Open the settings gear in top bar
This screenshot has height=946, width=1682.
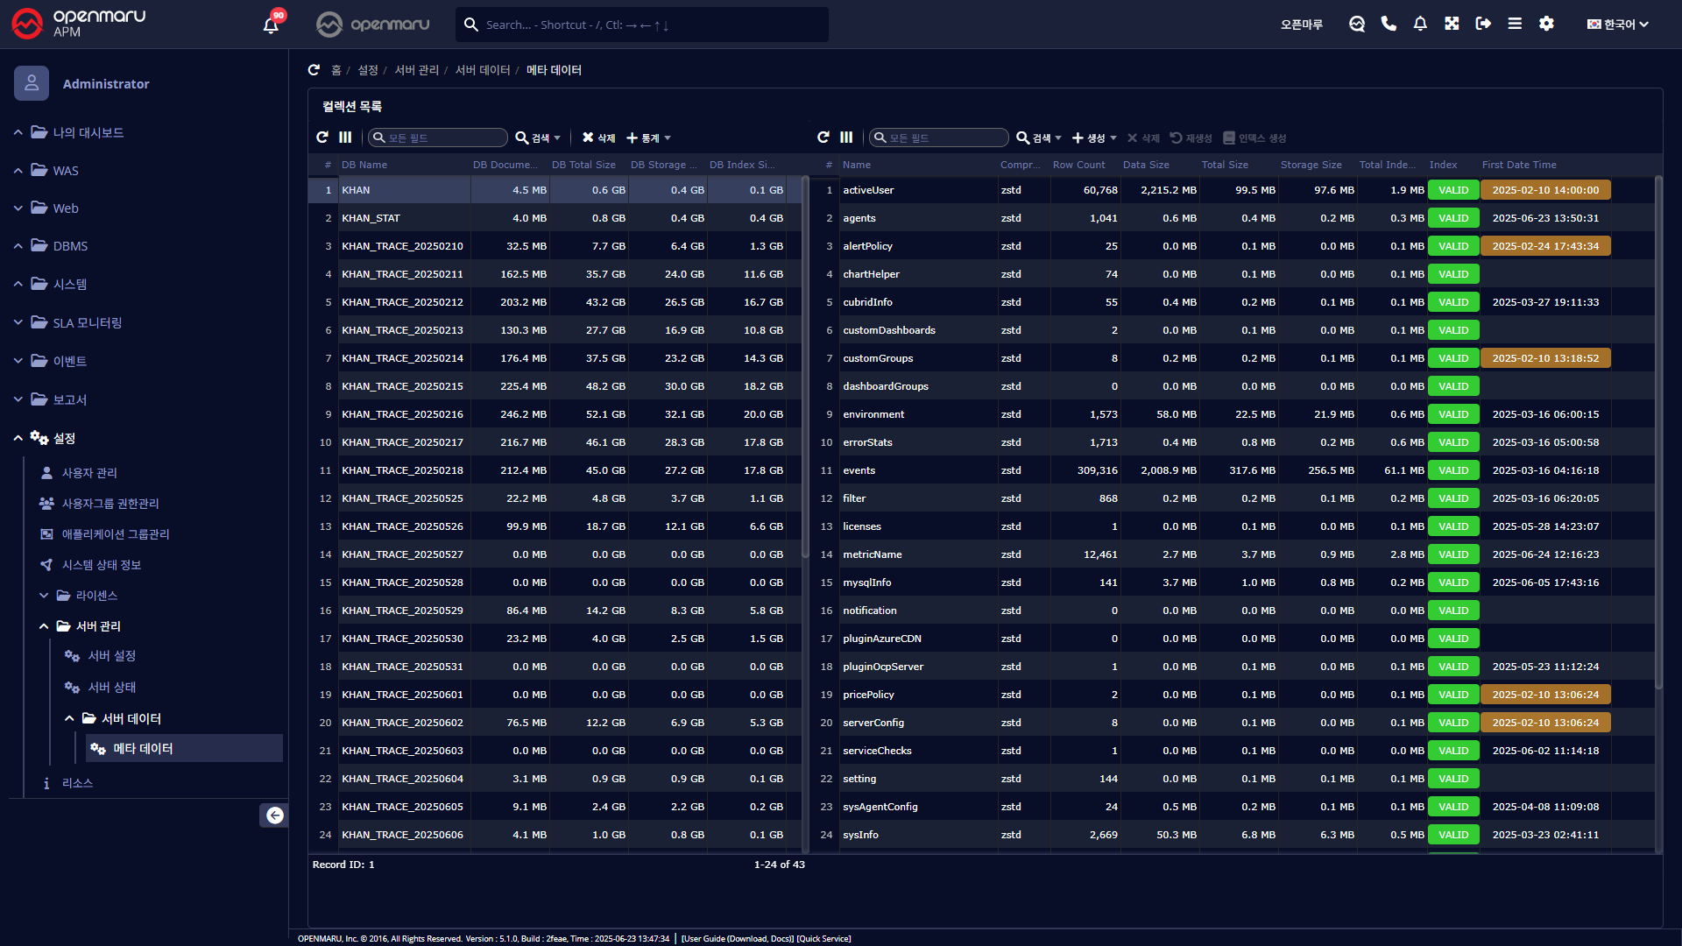1546,24
